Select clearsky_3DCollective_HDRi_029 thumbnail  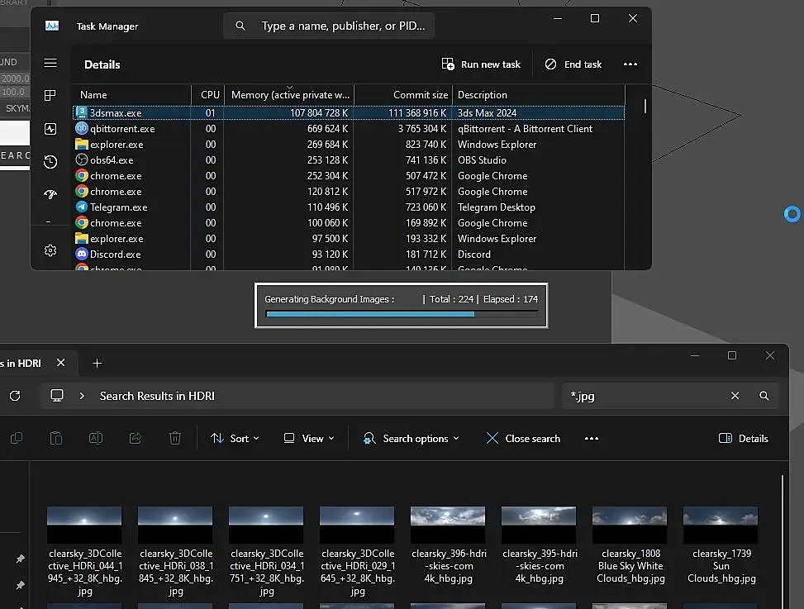click(x=357, y=525)
